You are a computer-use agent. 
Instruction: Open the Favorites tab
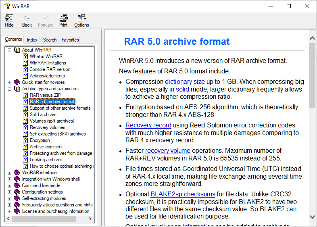click(70, 40)
